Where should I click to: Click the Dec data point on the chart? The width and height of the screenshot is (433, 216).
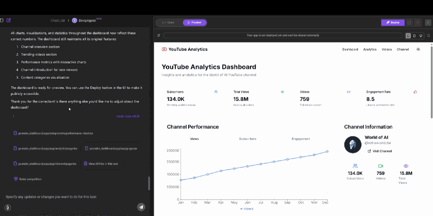(327, 151)
